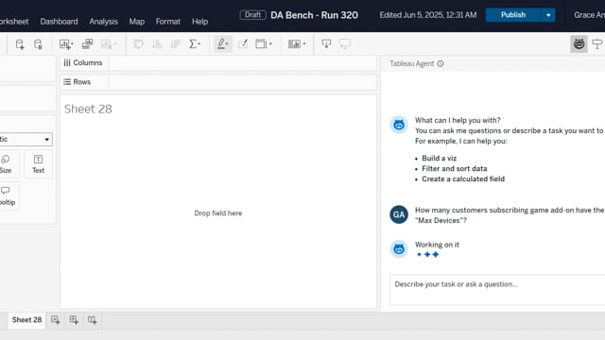Click the Grace user account name
The image size is (605, 340).
(589, 15)
